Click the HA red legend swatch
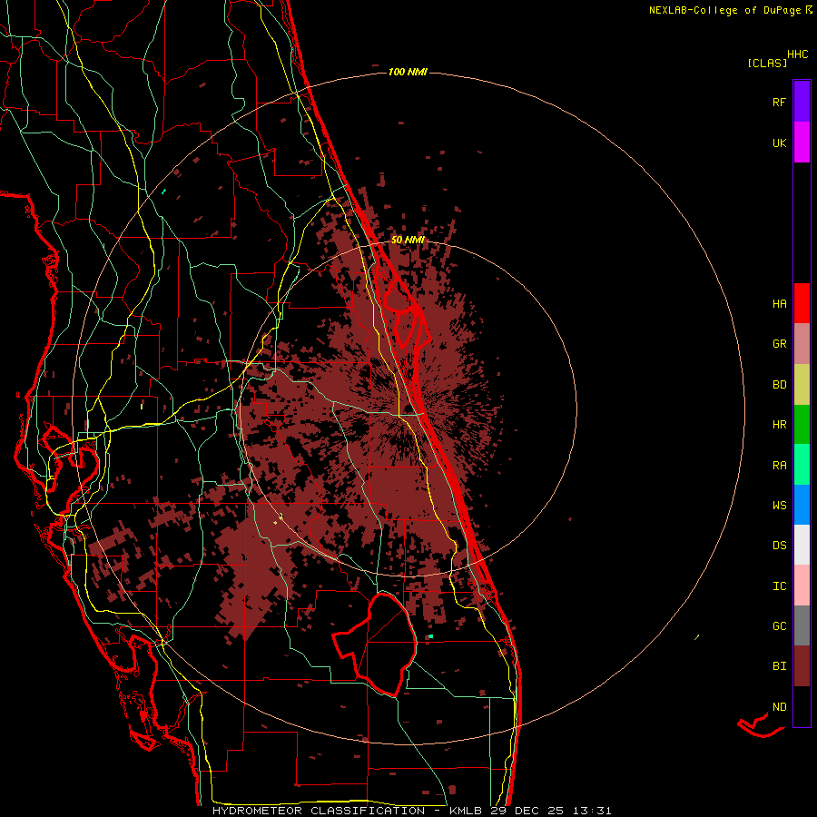This screenshot has height=817, width=817. [802, 303]
